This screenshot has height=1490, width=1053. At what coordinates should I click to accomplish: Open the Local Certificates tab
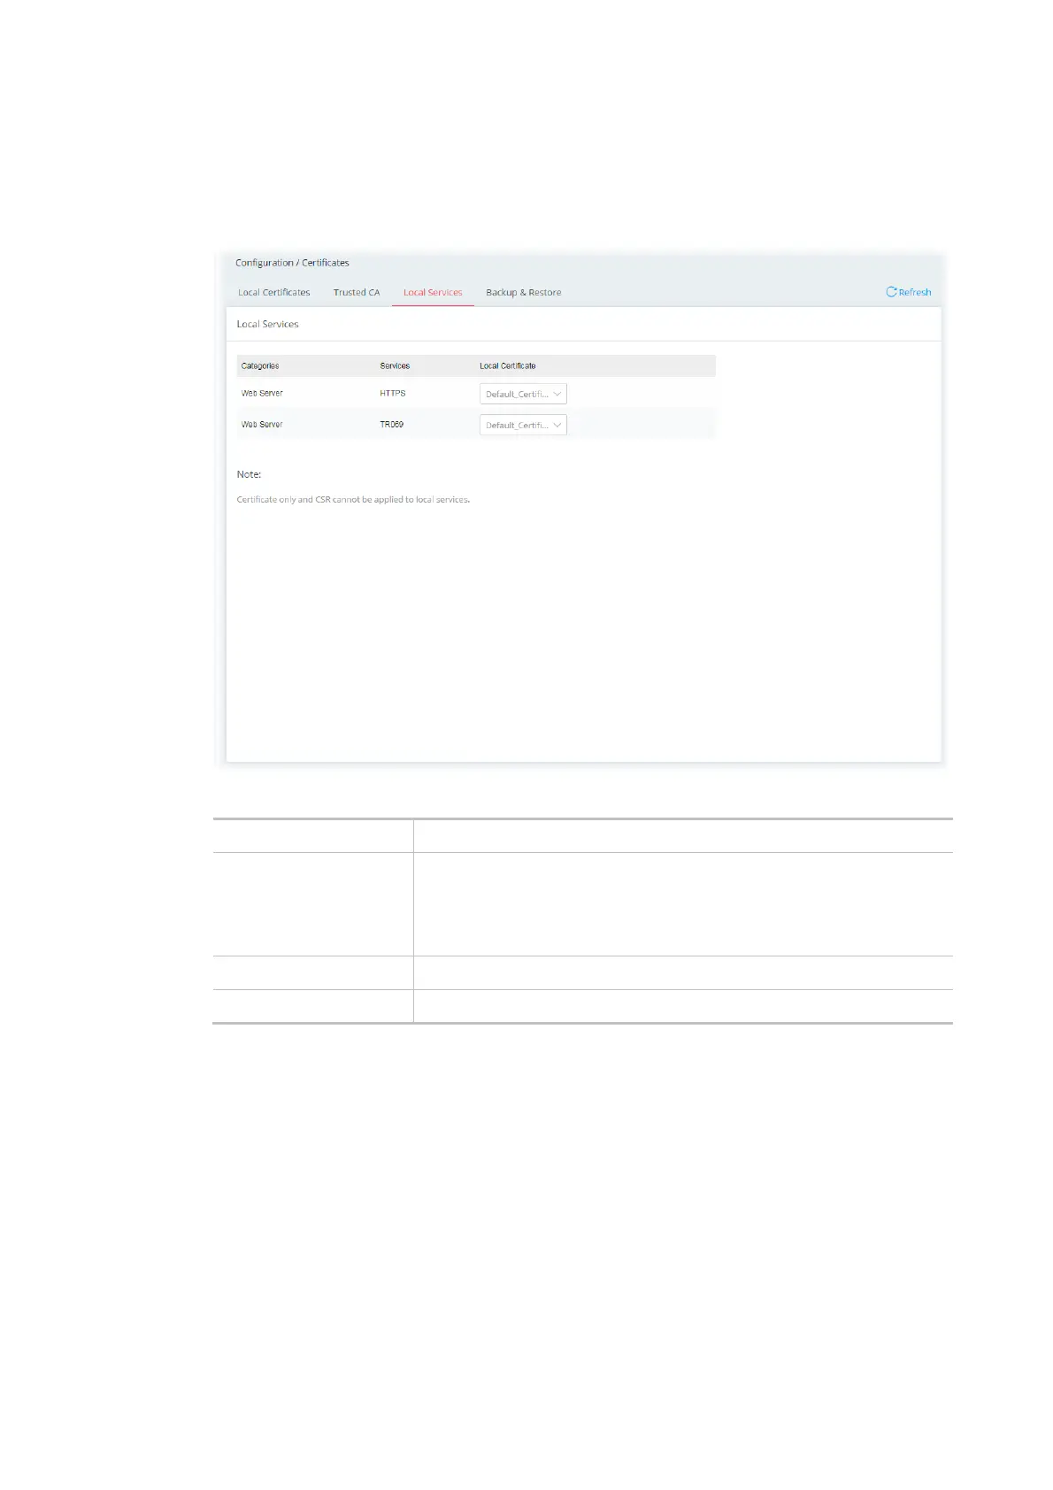point(273,293)
